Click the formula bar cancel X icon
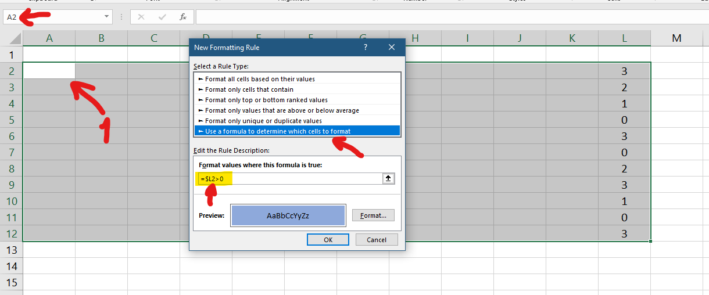709x295 pixels. (x=141, y=17)
